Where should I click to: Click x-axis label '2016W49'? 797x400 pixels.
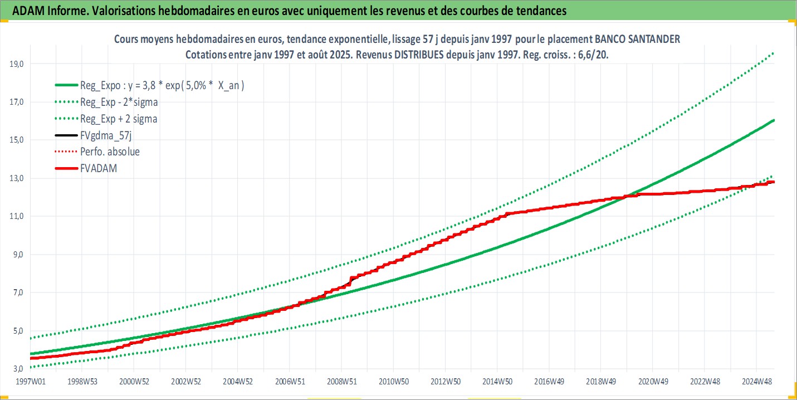(549, 382)
